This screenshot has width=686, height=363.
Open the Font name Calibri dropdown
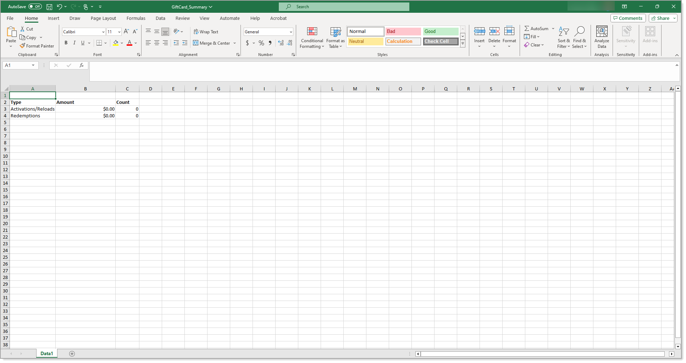click(103, 32)
